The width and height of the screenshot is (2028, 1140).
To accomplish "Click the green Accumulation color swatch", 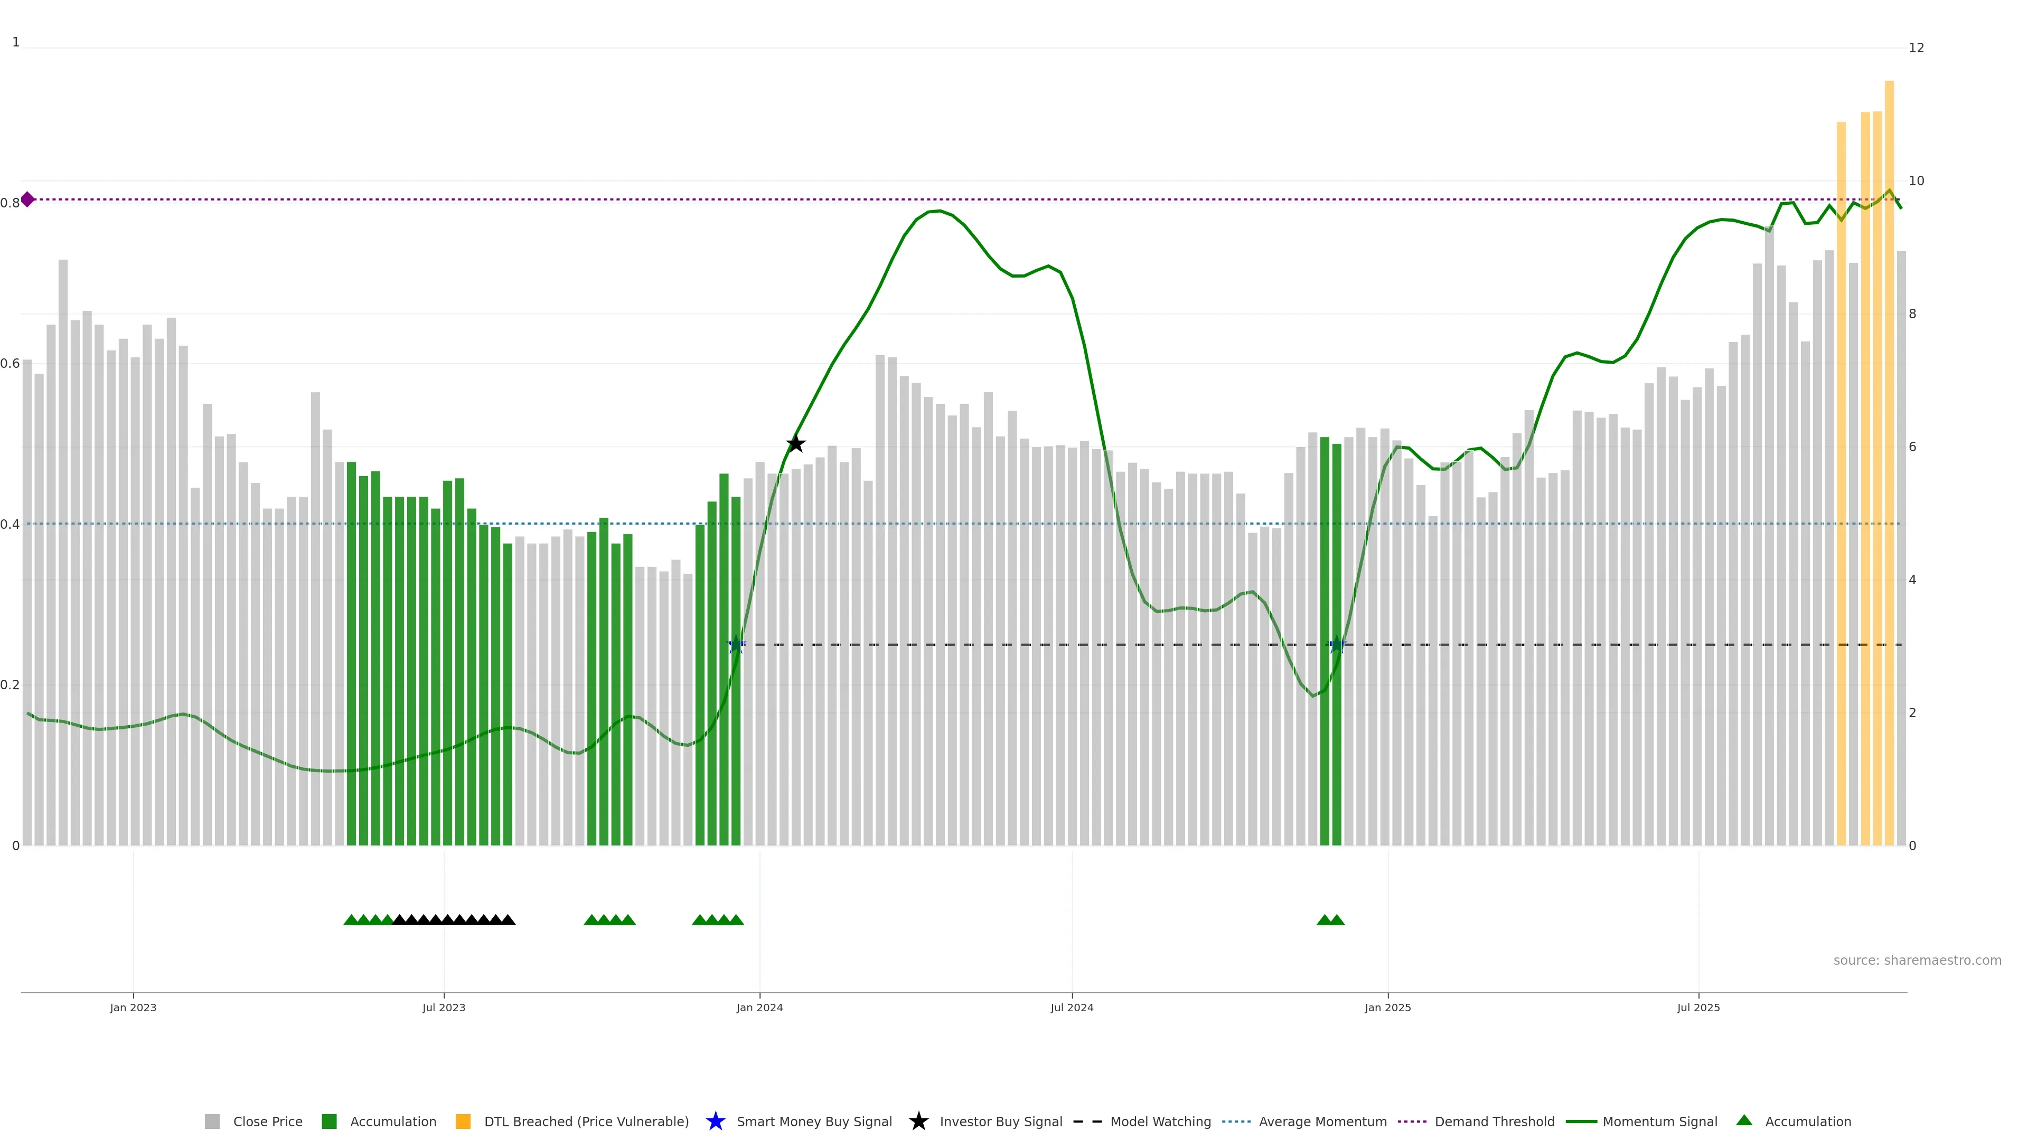I will (x=329, y=1121).
